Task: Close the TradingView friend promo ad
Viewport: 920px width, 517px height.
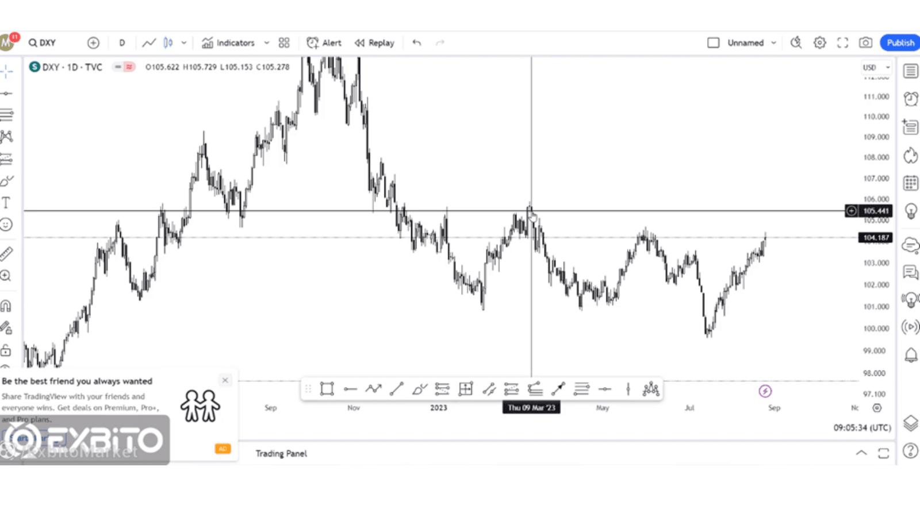Action: (x=225, y=380)
